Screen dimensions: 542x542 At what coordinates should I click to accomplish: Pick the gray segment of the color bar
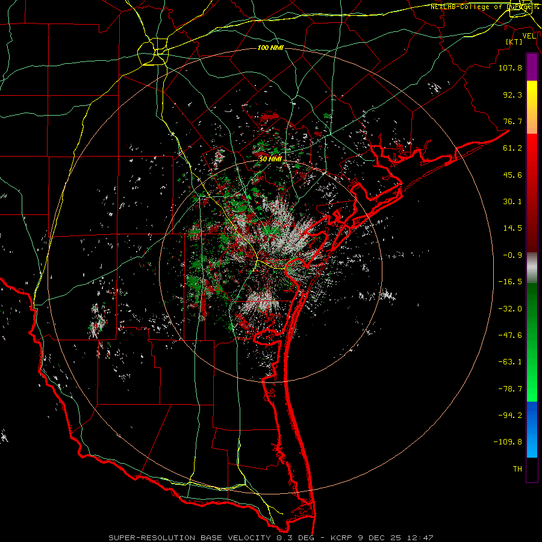point(532,268)
